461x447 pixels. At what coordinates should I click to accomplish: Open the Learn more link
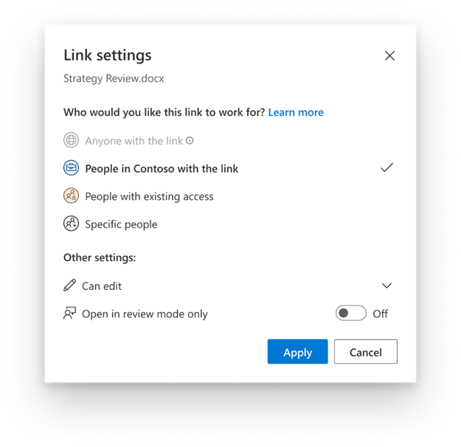click(296, 112)
